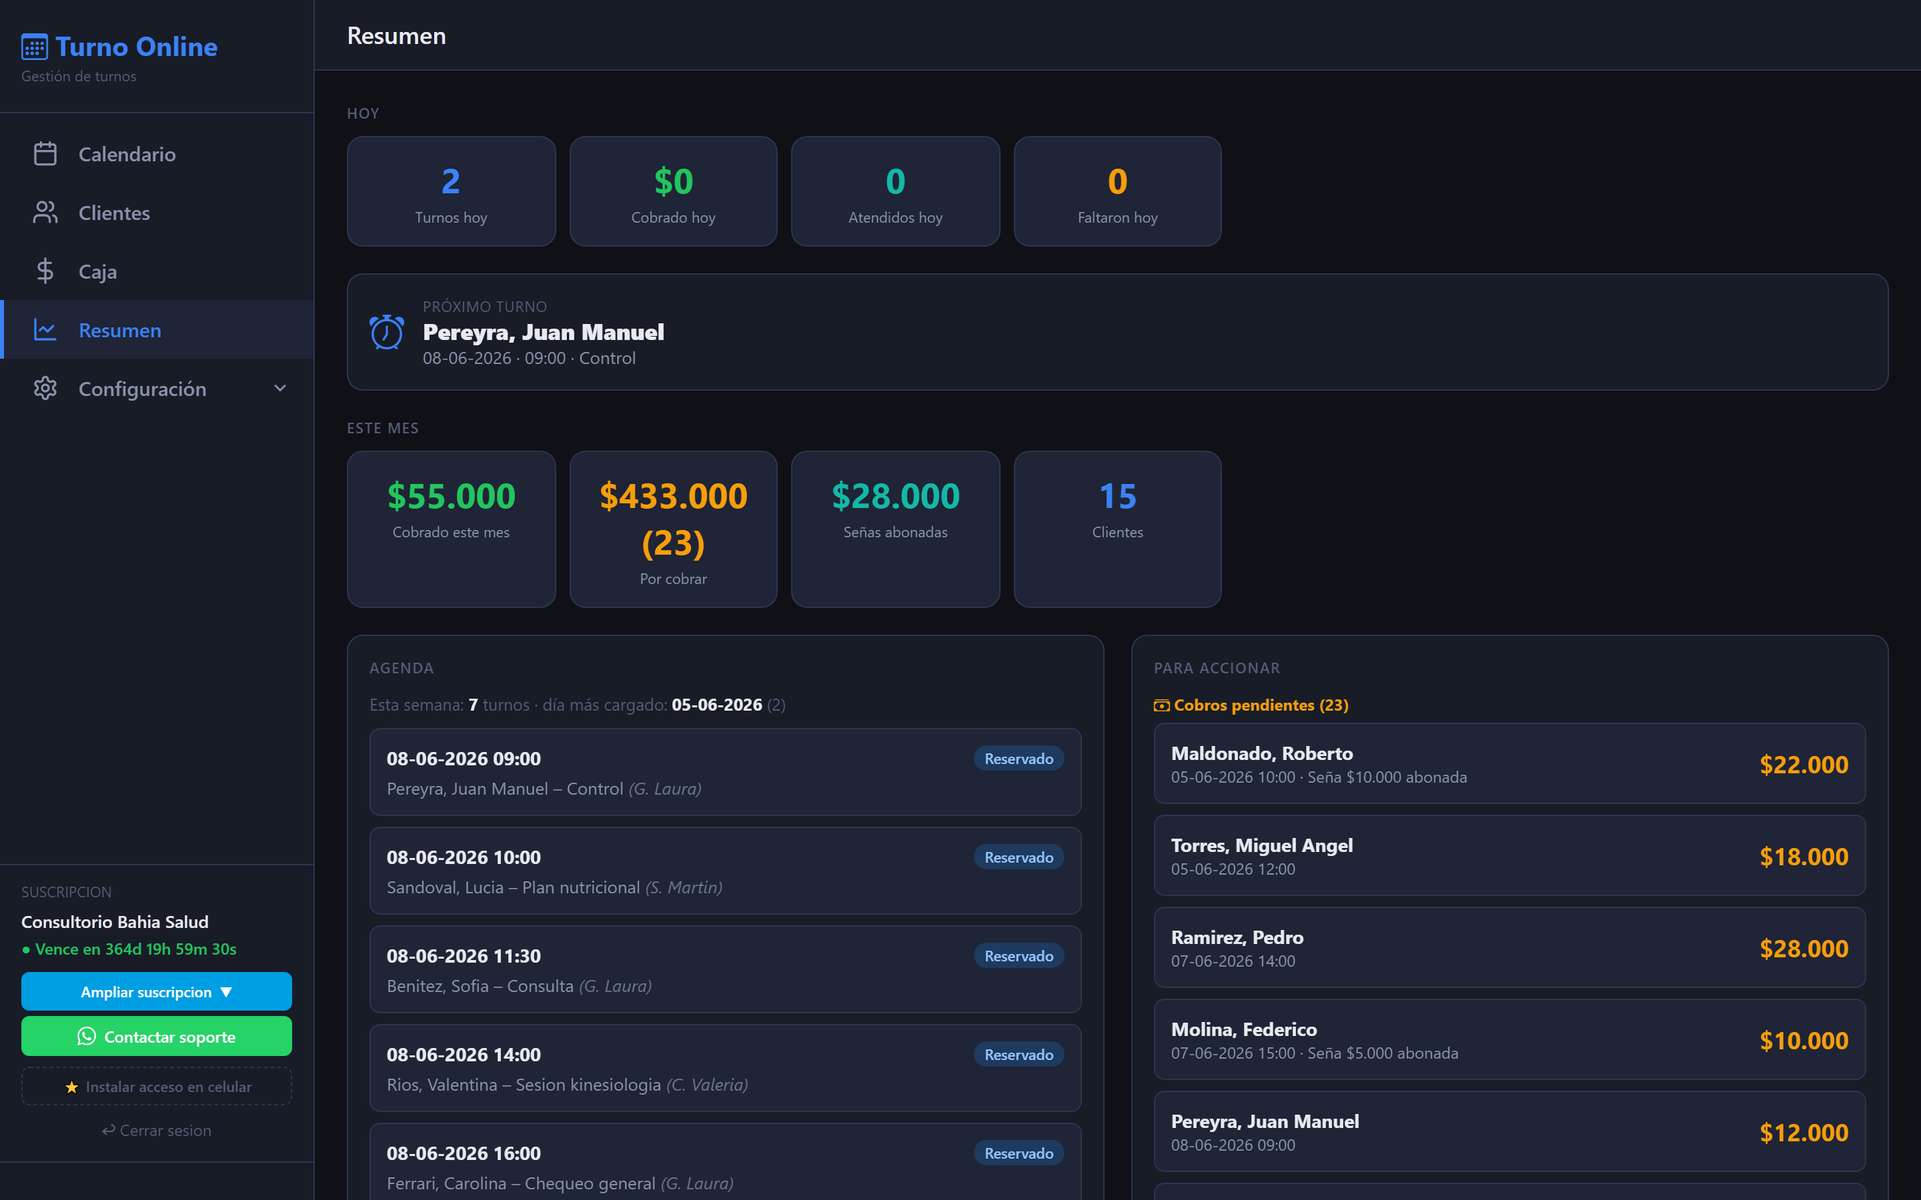
Task: Click the Clientes people icon
Action: 45,213
